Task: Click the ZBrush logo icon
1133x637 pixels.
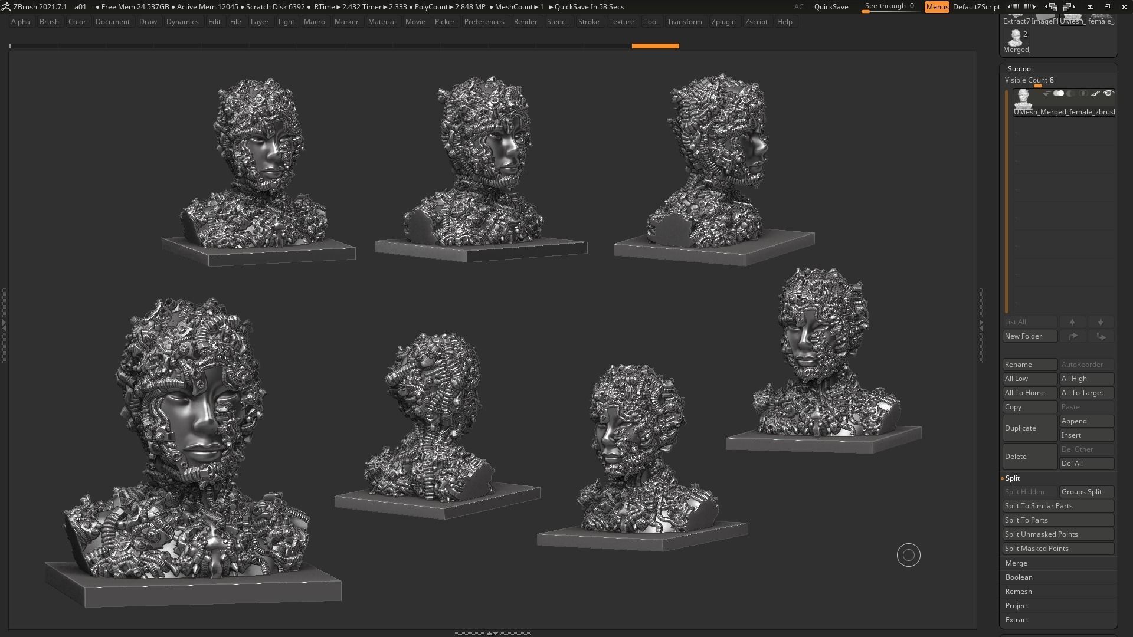Action: coord(6,6)
